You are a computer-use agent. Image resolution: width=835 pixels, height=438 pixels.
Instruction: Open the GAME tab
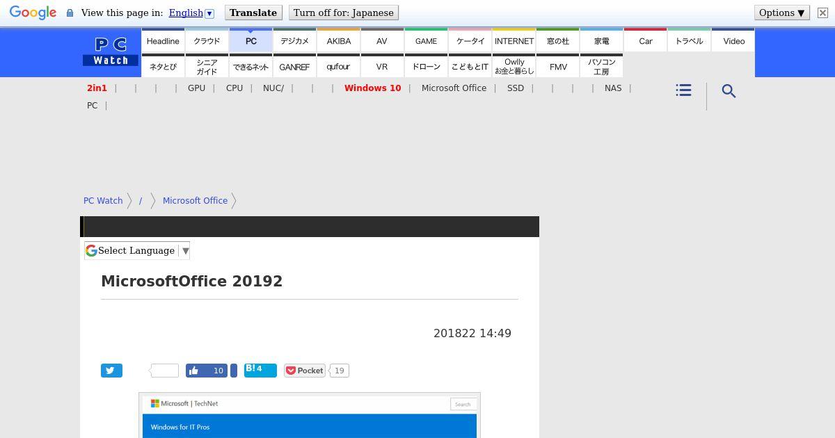(x=426, y=40)
